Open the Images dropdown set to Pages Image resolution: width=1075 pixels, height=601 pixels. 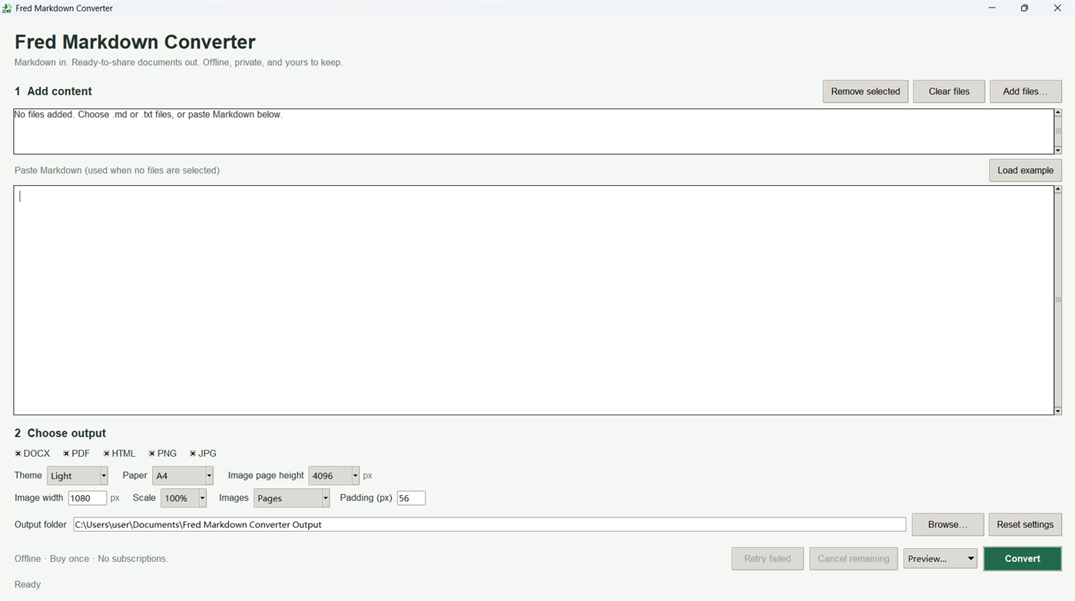(292, 498)
